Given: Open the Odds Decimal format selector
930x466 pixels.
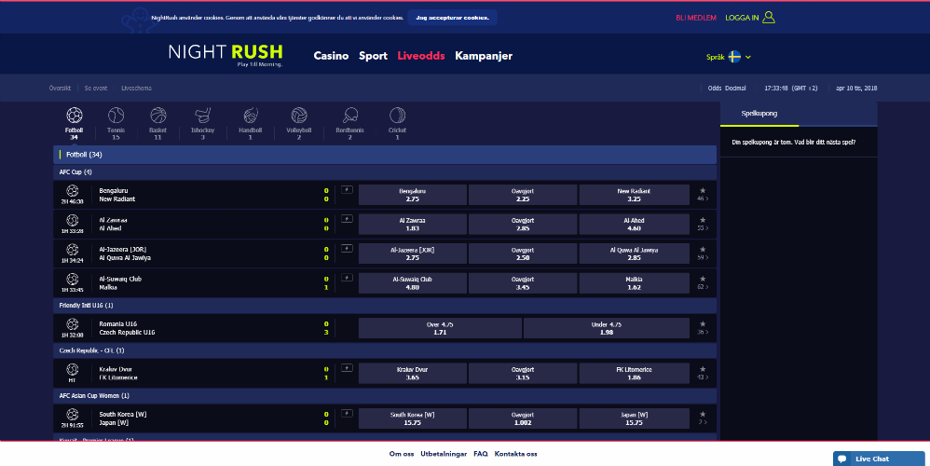Looking at the screenshot, I should click(727, 88).
